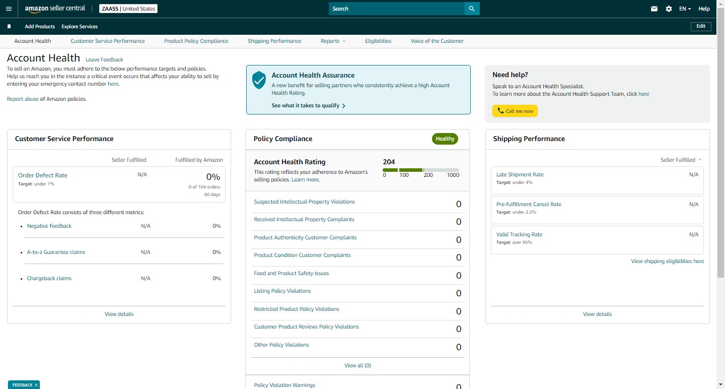Click the Account Health Assurance heading
The width and height of the screenshot is (725, 389).
point(313,75)
